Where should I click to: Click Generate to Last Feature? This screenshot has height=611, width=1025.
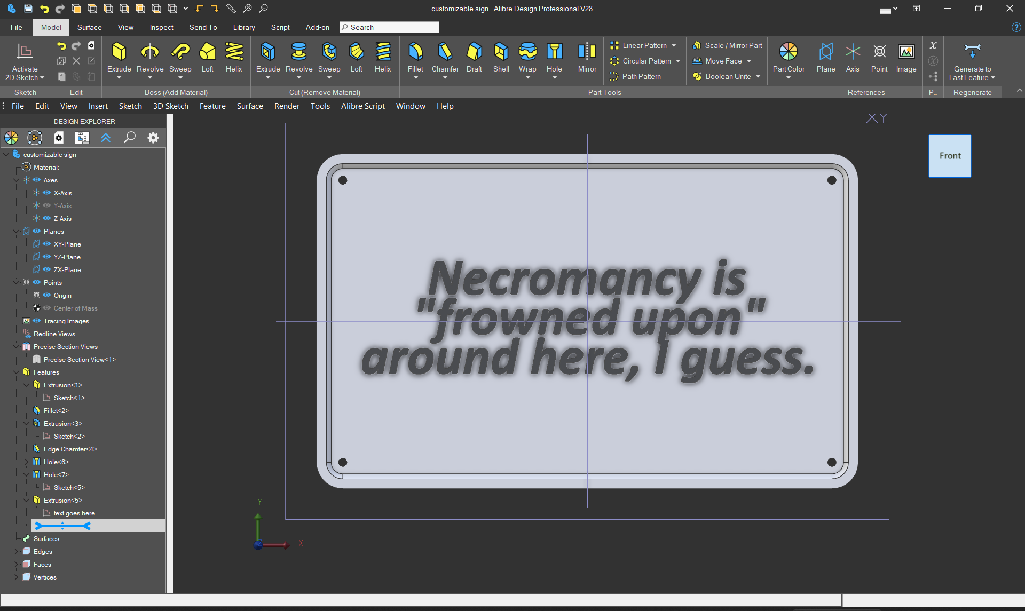(972, 62)
